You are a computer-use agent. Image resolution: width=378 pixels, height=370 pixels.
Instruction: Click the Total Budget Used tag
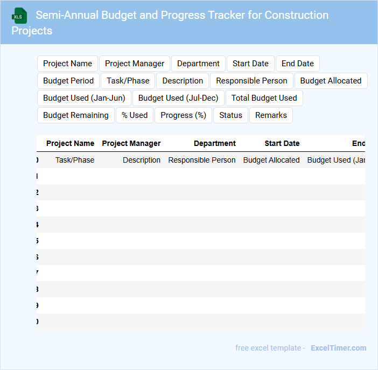(x=264, y=98)
